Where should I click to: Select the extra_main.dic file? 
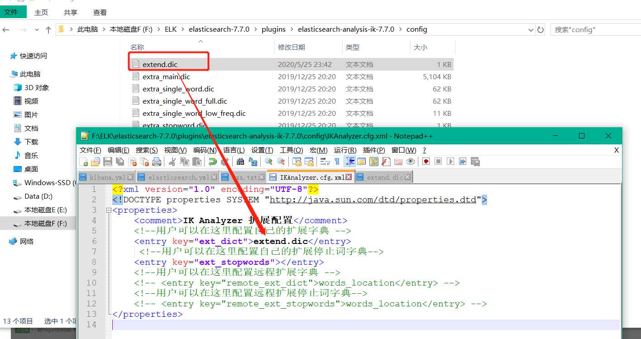(x=166, y=77)
